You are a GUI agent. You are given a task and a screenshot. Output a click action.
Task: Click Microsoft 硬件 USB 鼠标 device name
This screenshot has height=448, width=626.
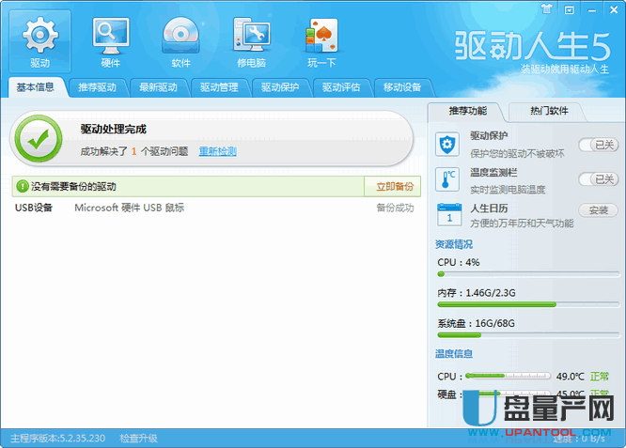click(130, 208)
